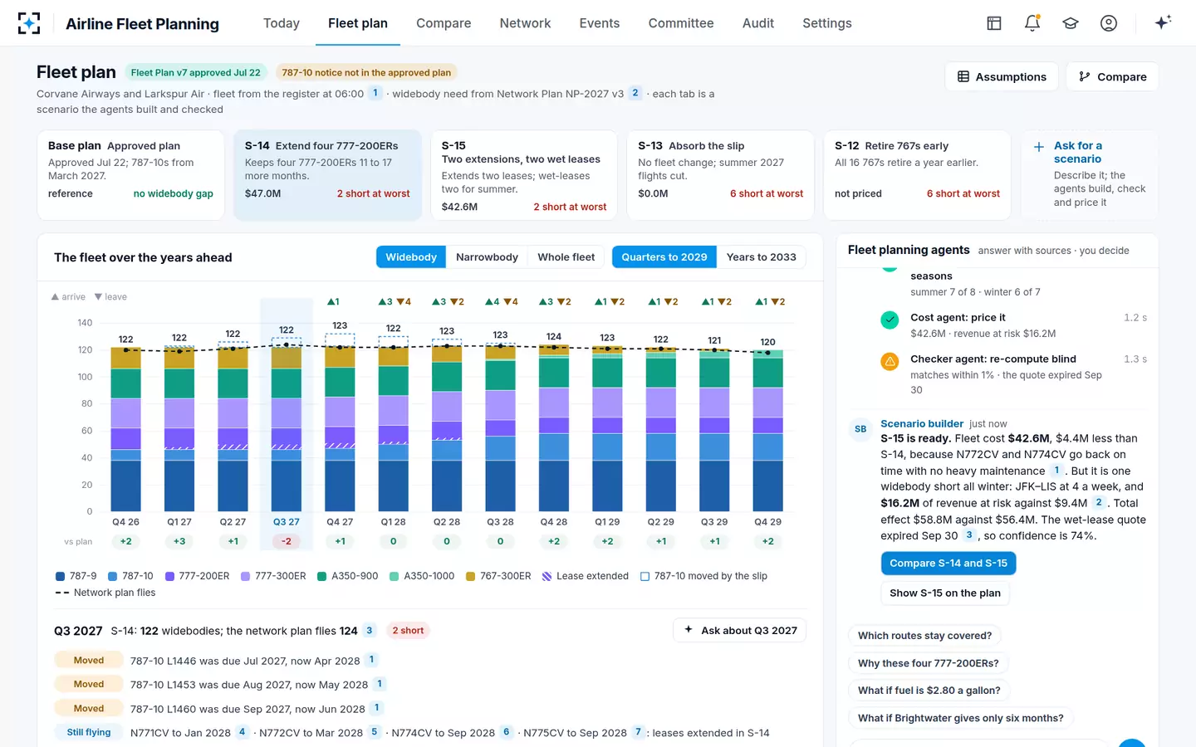Click the plus icon on Ask for a scenario
1196x747 pixels.
[1038, 147]
